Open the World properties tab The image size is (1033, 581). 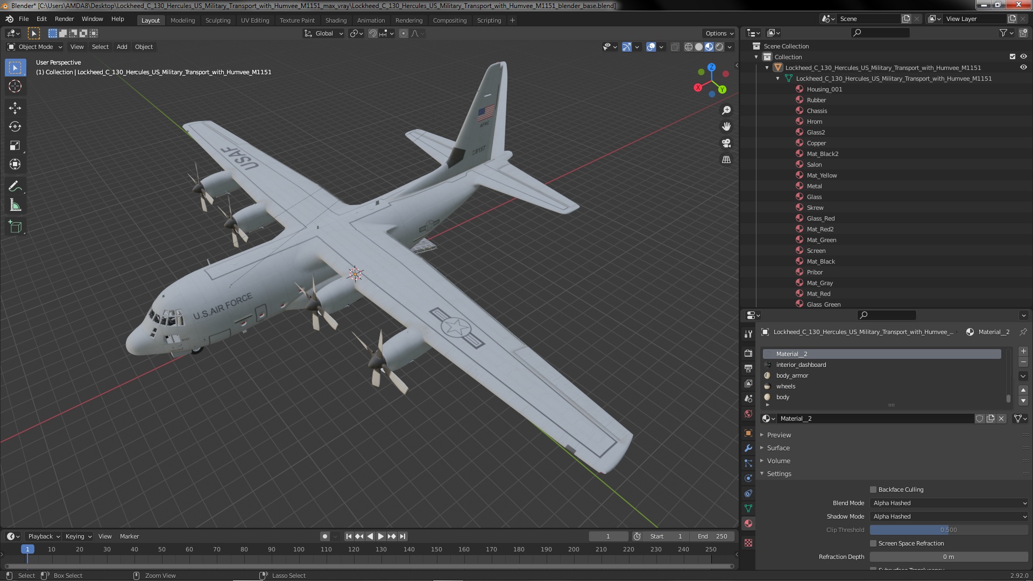[x=748, y=414]
